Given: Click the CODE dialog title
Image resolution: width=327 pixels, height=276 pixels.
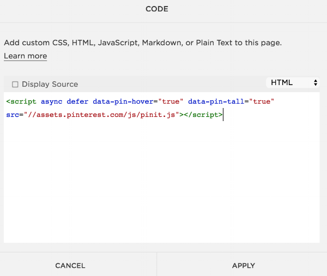Looking at the screenshot, I should point(157,9).
